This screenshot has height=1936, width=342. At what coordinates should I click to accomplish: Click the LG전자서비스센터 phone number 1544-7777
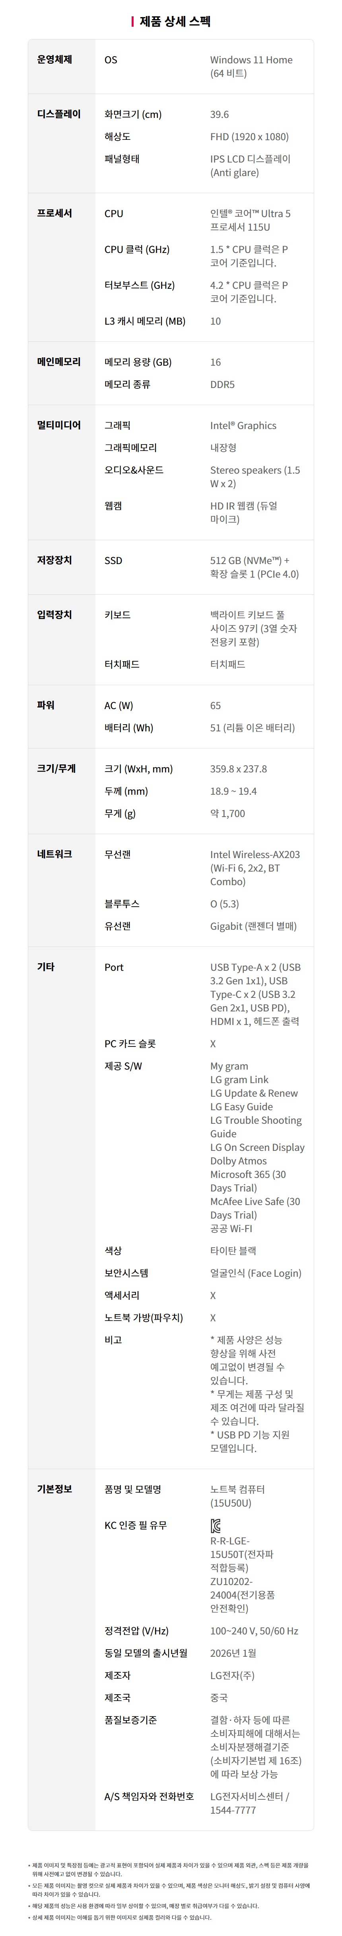point(233,1811)
